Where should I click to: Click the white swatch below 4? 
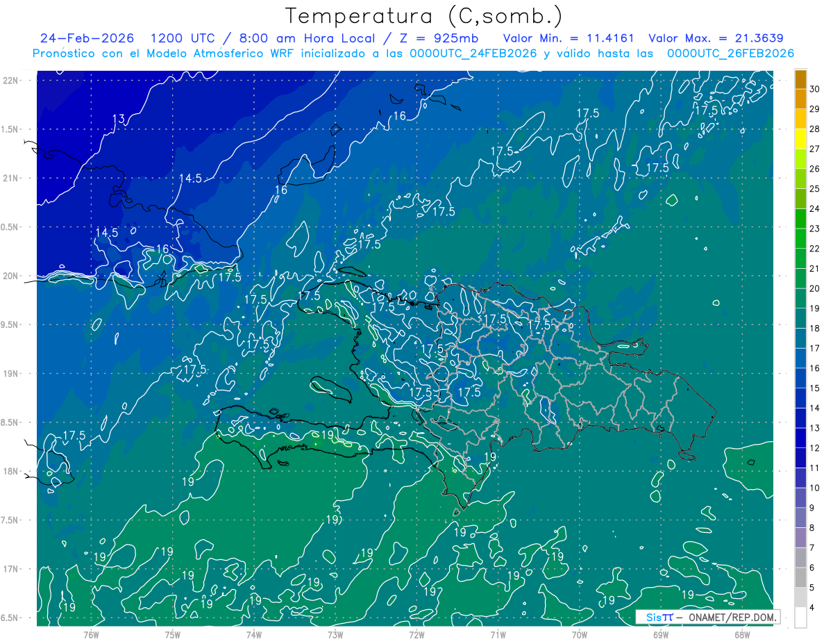click(x=800, y=618)
